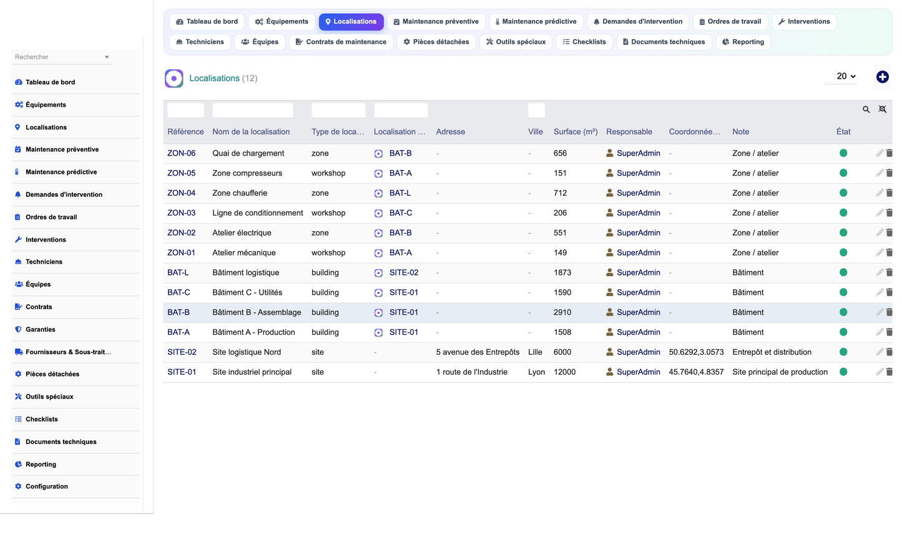Click the Ville filter input field
This screenshot has width=902, height=559.
coord(536,111)
